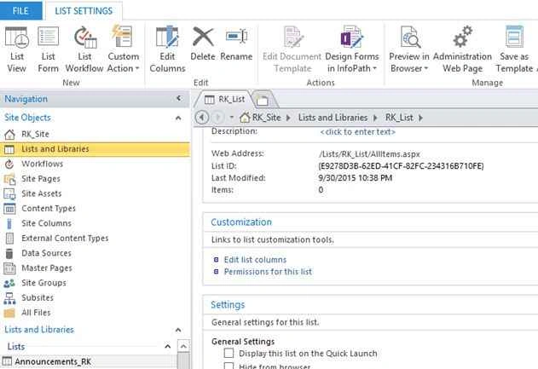Viewport: 538px width, 369px height.
Task: Open Edit Columns from ribbon
Action: coord(167,49)
